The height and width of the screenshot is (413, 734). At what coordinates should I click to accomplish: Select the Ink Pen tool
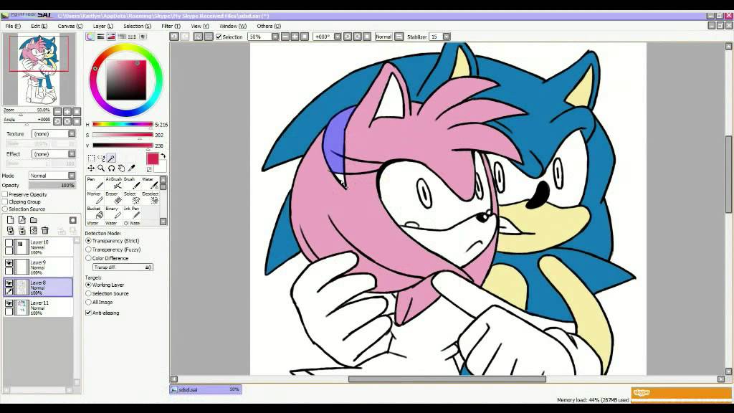coord(132,212)
